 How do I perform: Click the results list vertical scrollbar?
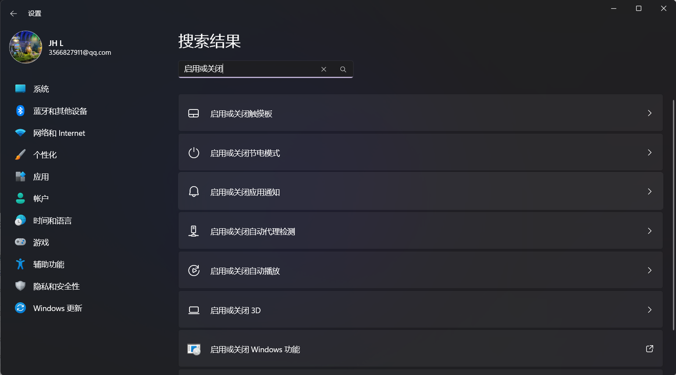click(673, 215)
